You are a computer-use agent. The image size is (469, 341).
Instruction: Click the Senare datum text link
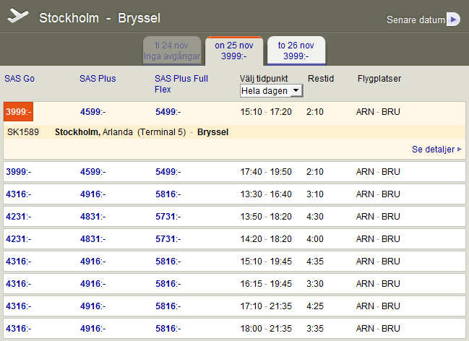point(416,20)
